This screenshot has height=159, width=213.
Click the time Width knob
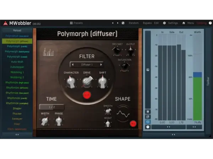point(45,121)
